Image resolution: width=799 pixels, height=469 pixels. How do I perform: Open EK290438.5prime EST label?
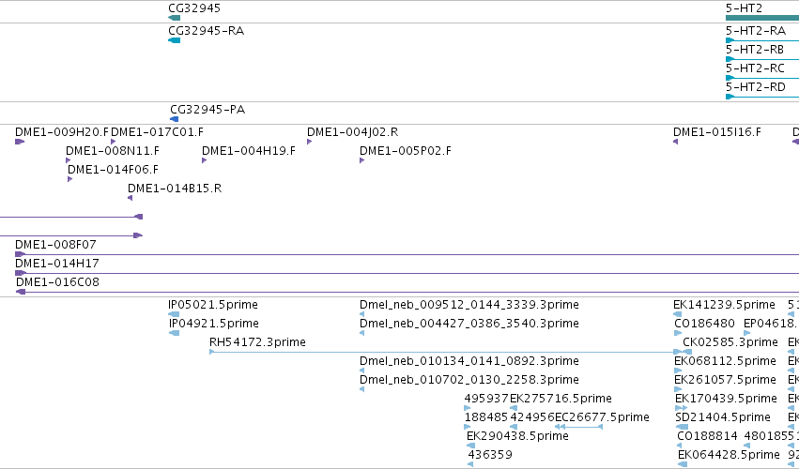[x=517, y=436]
